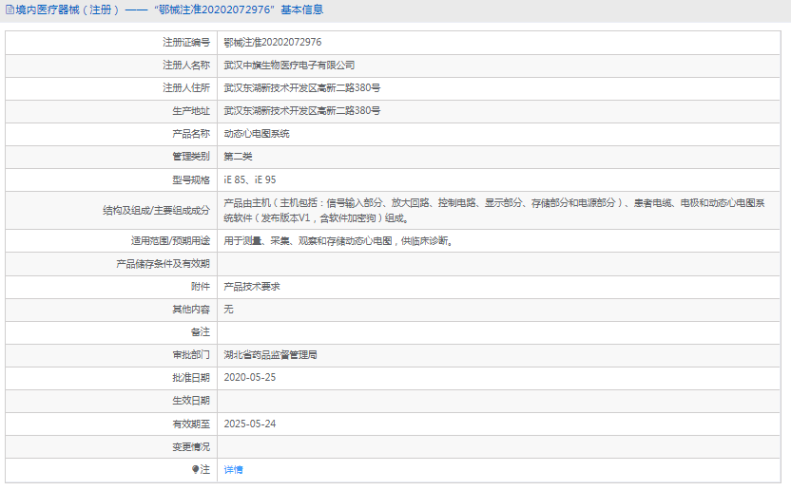Click the 生产地址 label
The image size is (791, 490).
pos(191,110)
